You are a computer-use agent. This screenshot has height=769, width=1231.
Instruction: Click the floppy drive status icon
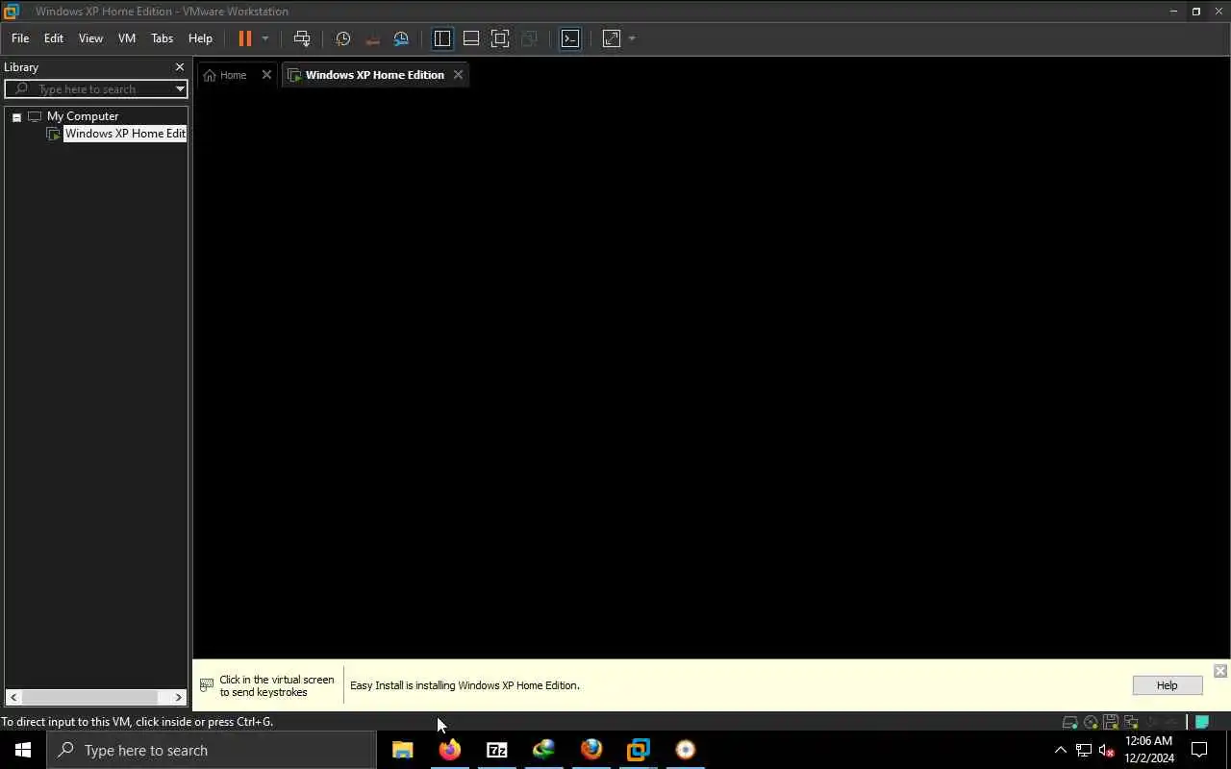click(1111, 722)
